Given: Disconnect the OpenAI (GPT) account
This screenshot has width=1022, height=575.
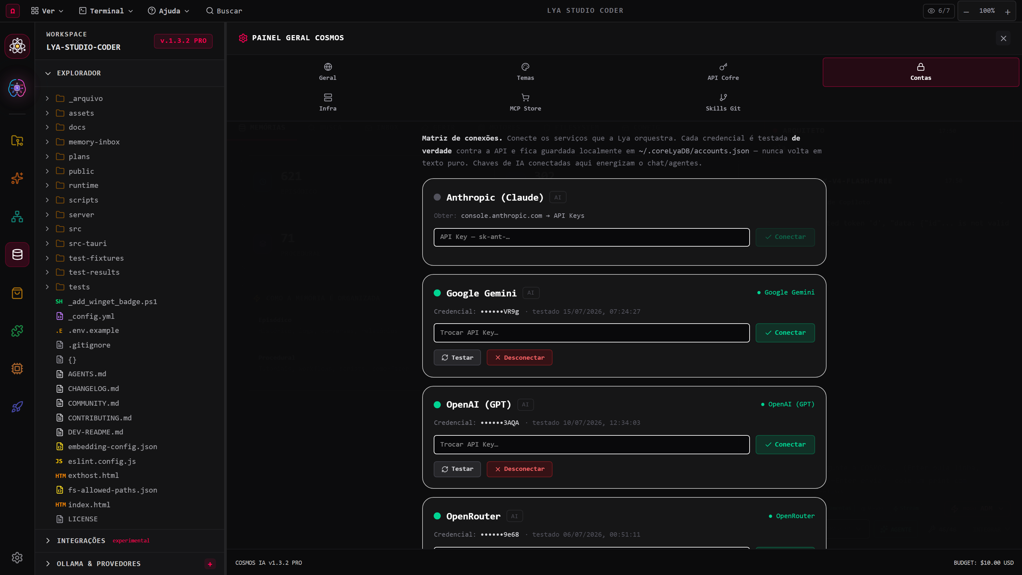Looking at the screenshot, I should coord(519,469).
